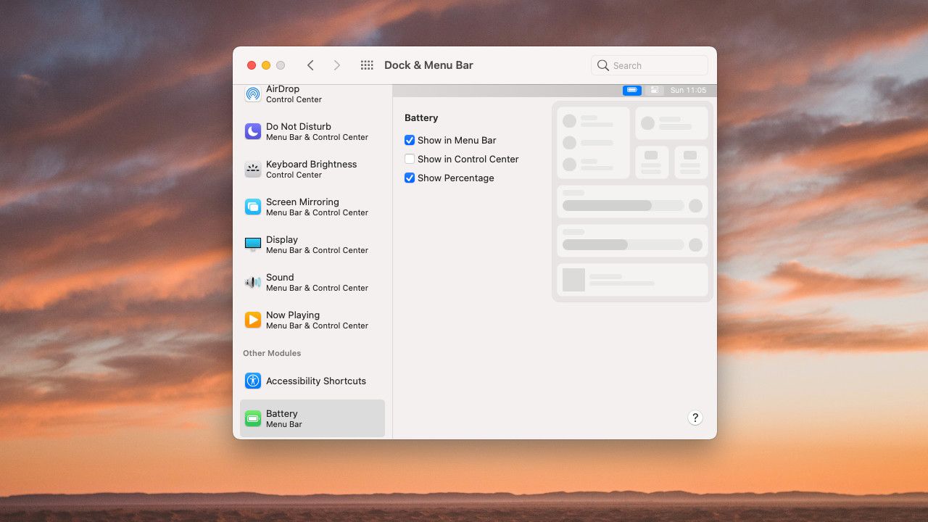Disable Show Percentage checkbox
Screen dimensions: 928x522
tap(410, 178)
